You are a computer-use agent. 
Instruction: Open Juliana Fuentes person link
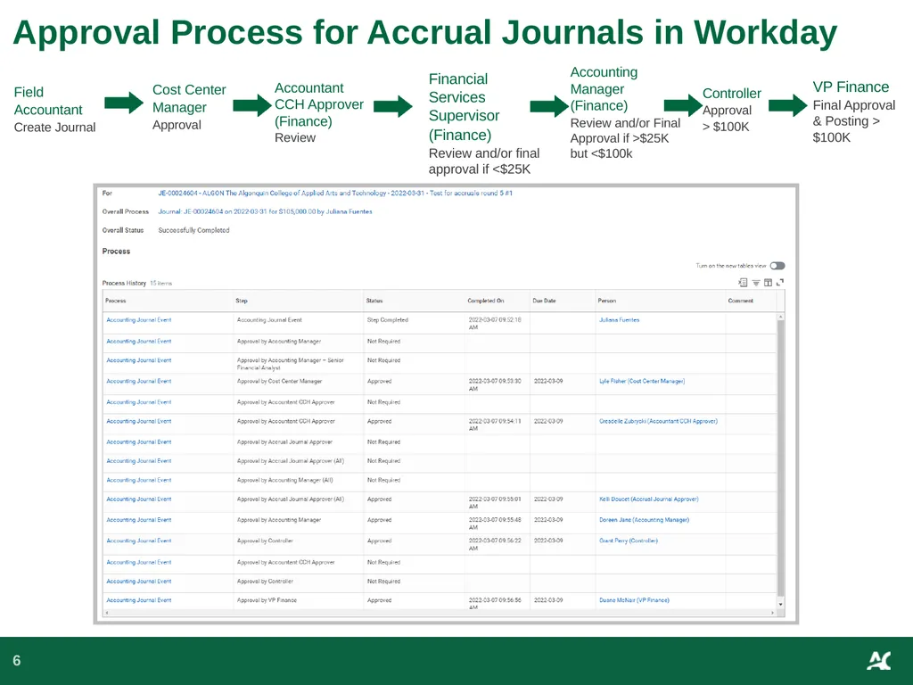619,320
